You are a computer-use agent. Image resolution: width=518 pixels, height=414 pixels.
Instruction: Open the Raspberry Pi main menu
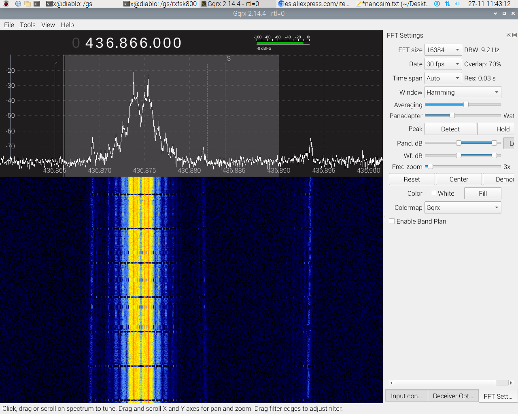(x=6, y=4)
